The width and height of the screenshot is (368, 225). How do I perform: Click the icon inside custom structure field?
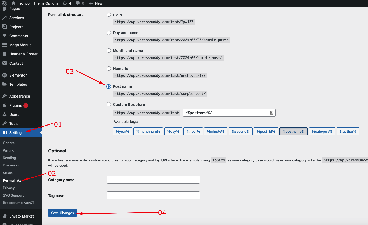(x=272, y=113)
